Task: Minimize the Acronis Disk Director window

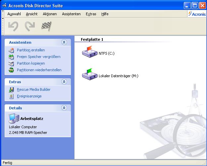Action: pyautogui.click(x=187, y=6)
